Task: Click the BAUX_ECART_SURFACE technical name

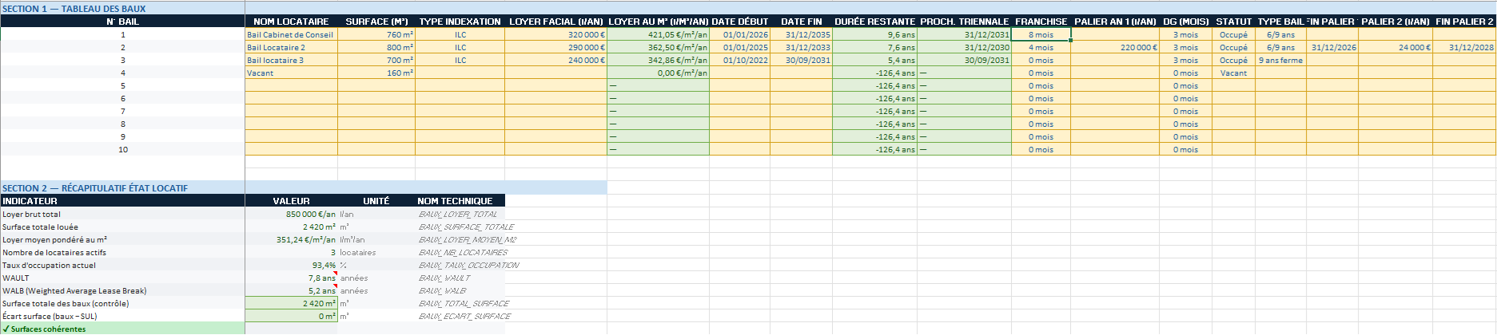Action: click(x=464, y=316)
